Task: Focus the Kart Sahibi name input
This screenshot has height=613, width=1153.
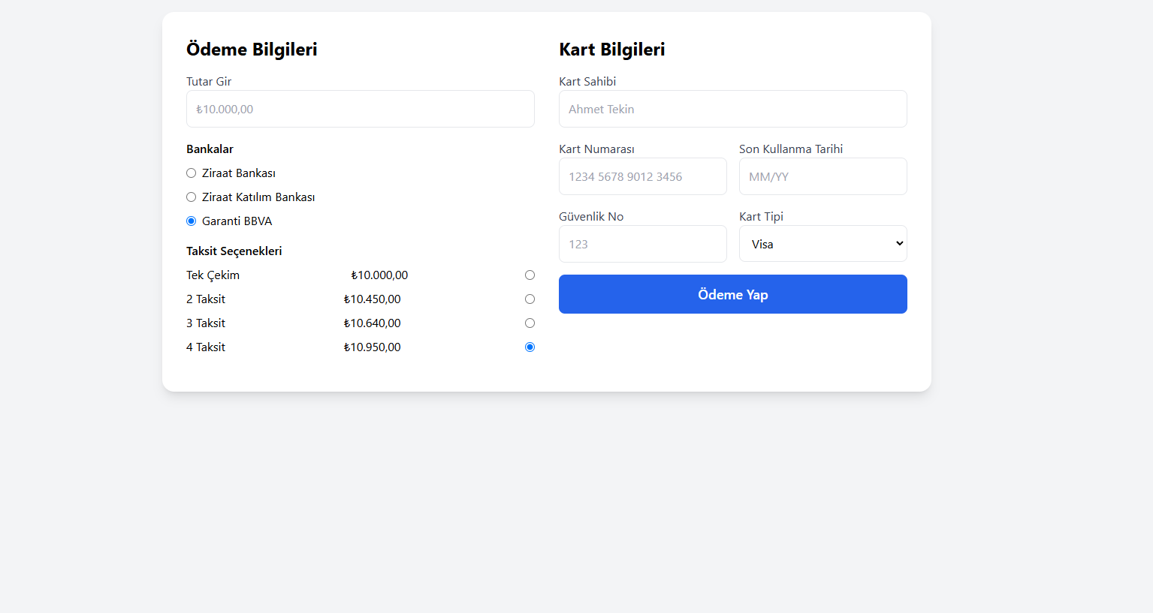Action: [x=732, y=109]
